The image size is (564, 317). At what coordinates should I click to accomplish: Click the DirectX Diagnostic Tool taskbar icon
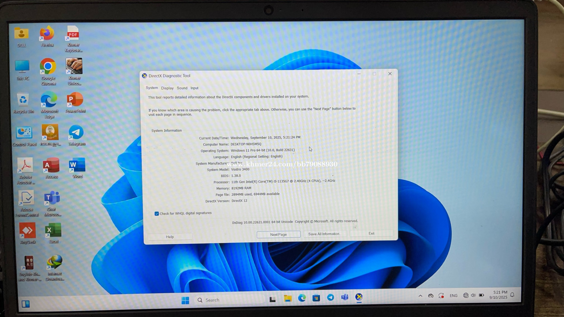359,297
